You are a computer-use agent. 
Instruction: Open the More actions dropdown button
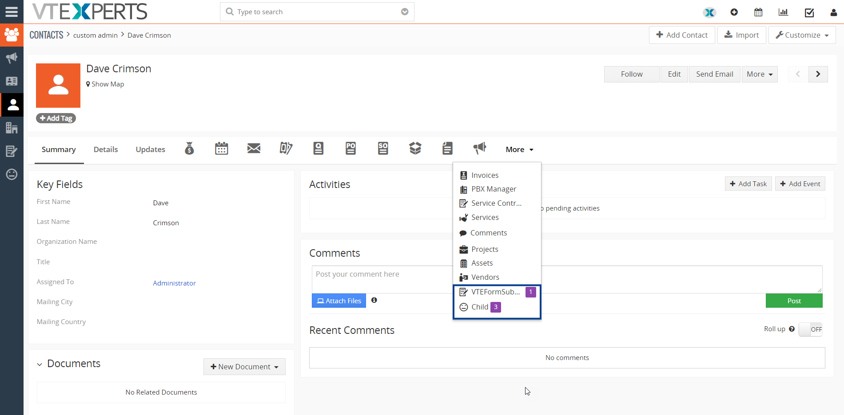[760, 74]
